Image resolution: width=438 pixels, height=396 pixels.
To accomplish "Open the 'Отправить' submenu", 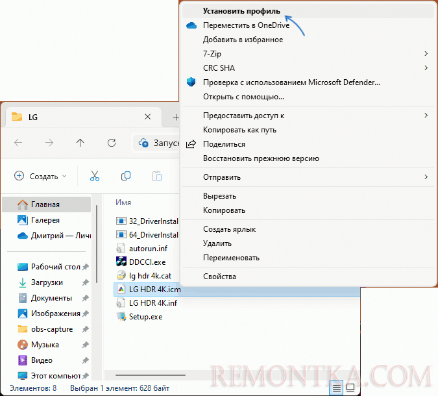I will (x=308, y=177).
